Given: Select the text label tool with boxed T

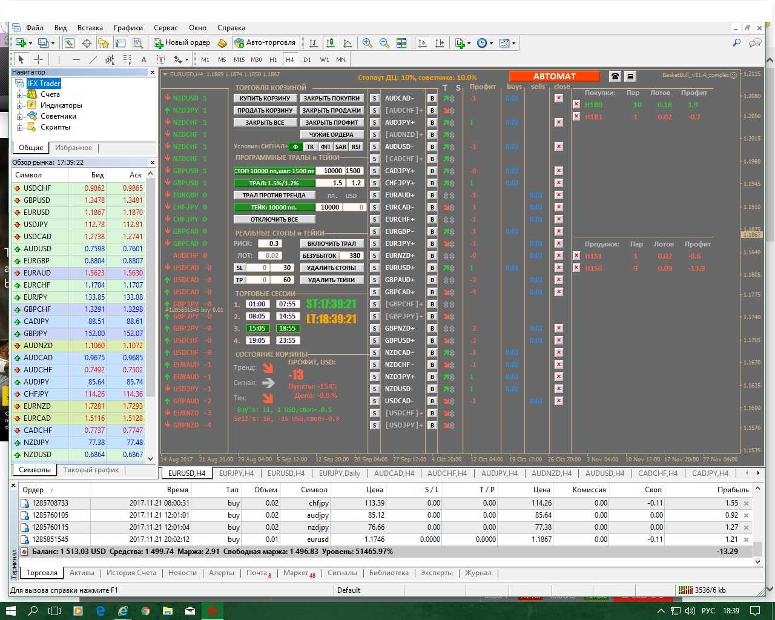Looking at the screenshot, I should [x=160, y=59].
